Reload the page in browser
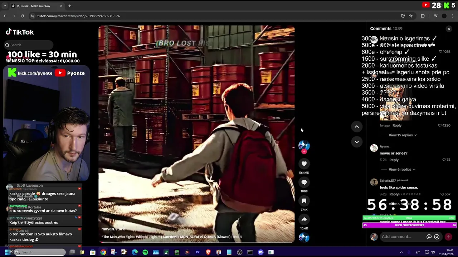 click(x=22, y=16)
